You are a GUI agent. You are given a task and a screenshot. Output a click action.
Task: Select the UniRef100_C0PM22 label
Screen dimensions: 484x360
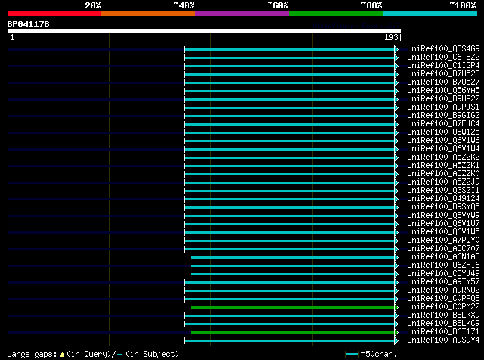(x=443, y=307)
